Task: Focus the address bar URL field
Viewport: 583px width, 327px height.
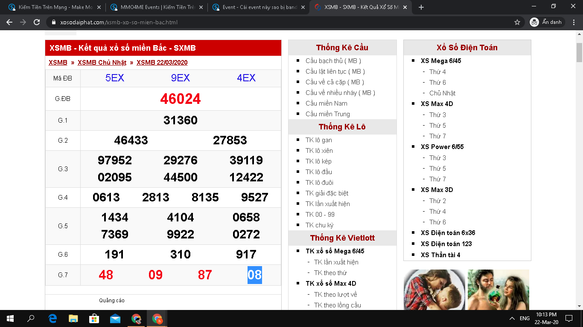Action: (282, 22)
